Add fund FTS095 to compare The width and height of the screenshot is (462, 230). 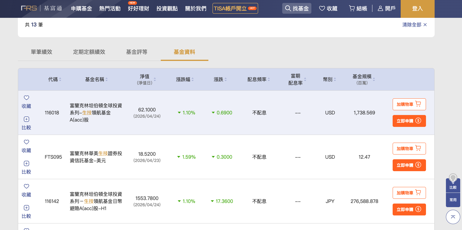tap(26, 168)
